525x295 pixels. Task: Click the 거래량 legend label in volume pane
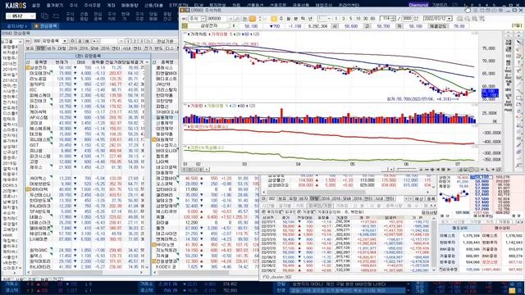pyautogui.click(x=197, y=106)
